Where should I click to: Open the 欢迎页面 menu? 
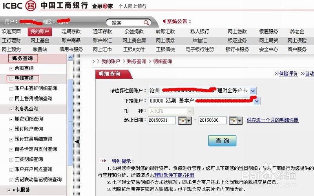(x=11, y=32)
